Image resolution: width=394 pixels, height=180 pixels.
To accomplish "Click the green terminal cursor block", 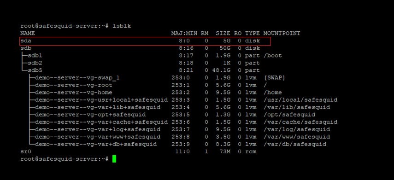I will 114,159.
